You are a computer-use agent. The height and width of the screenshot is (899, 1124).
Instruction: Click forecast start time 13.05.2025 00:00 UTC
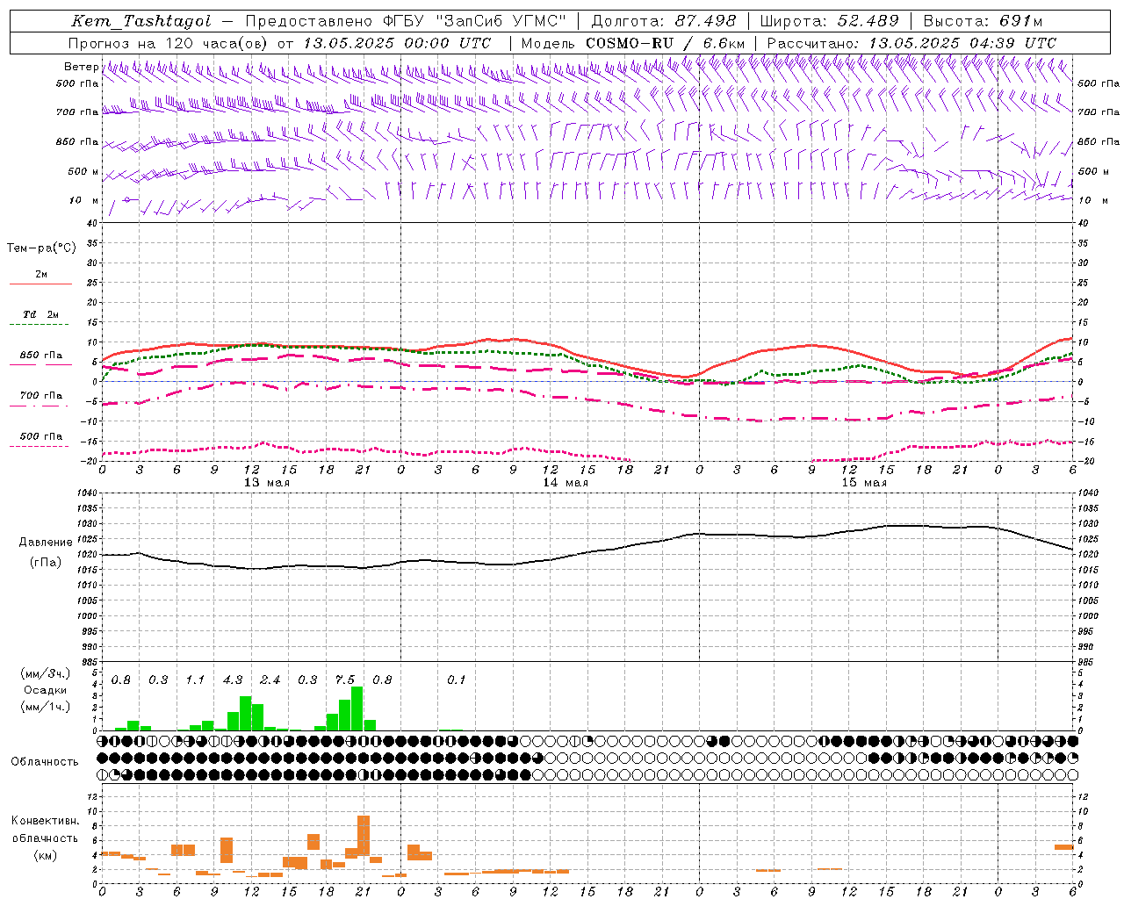coord(398,43)
